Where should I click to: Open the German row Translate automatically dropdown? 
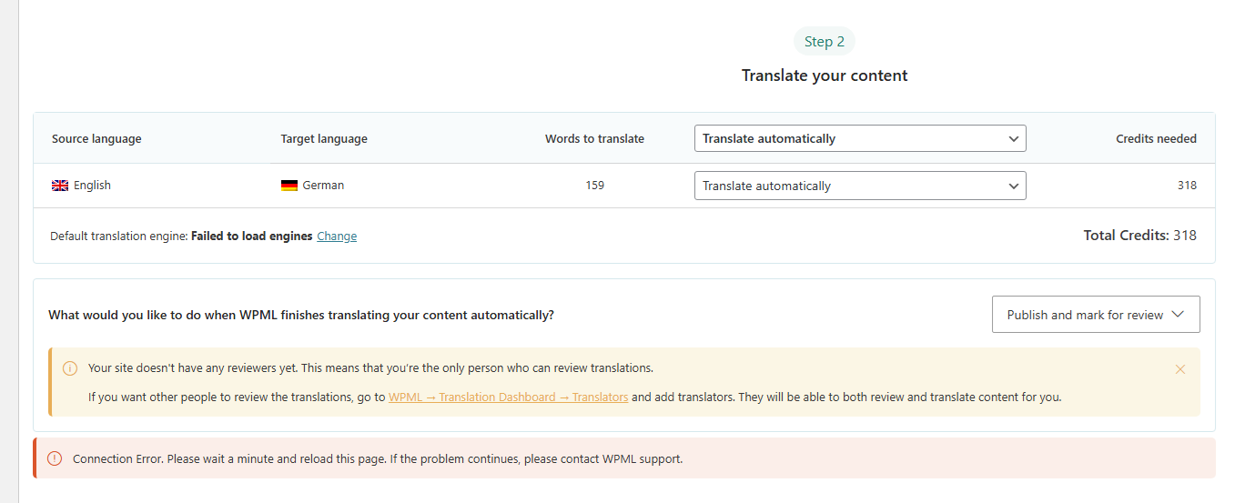(x=860, y=186)
